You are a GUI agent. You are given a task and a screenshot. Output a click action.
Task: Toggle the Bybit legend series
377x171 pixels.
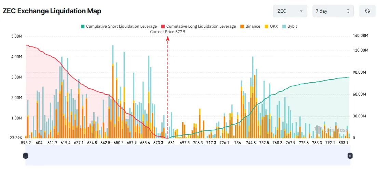click(x=289, y=26)
